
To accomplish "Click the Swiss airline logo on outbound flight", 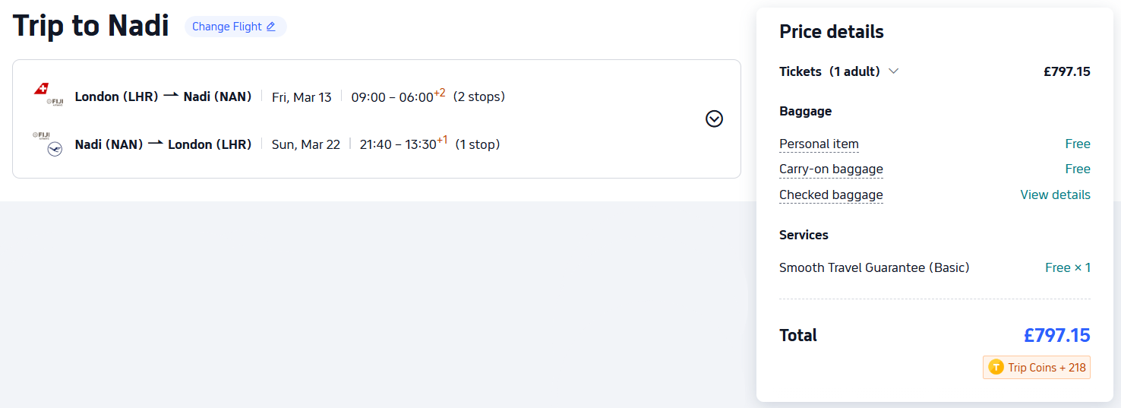I will coord(41,89).
